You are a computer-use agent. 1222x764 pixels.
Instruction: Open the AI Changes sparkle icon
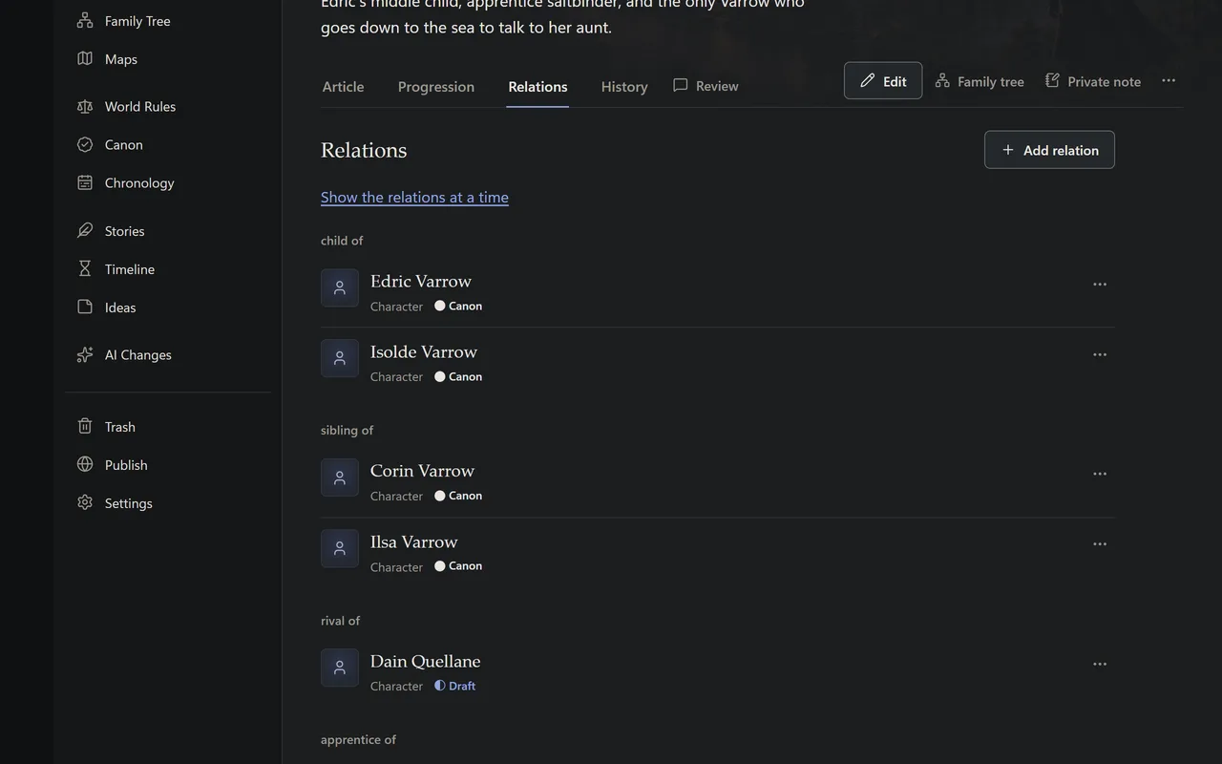click(85, 354)
